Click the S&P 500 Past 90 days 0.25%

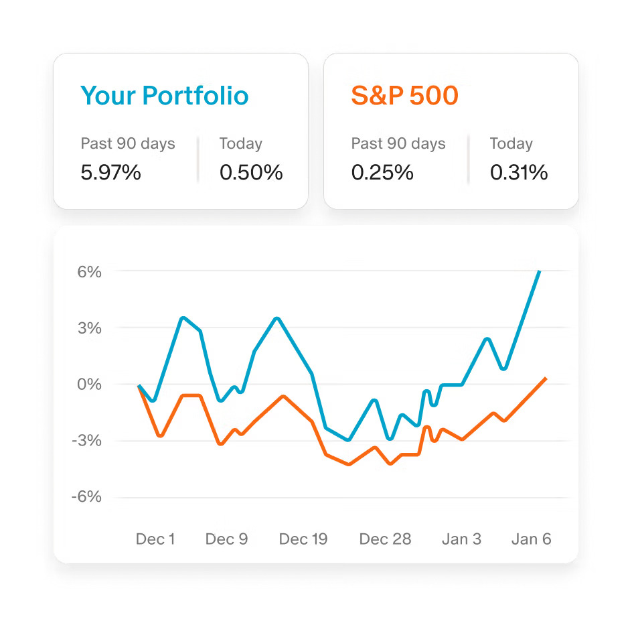[382, 173]
